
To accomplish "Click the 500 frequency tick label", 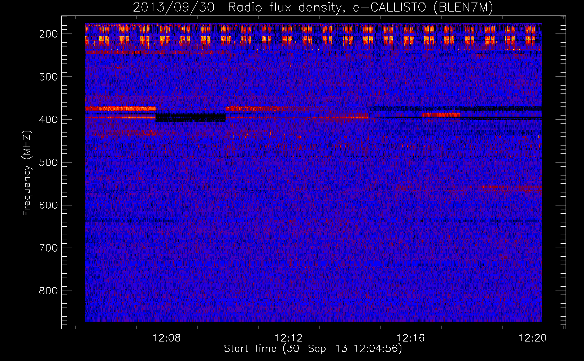I will pos(48,162).
